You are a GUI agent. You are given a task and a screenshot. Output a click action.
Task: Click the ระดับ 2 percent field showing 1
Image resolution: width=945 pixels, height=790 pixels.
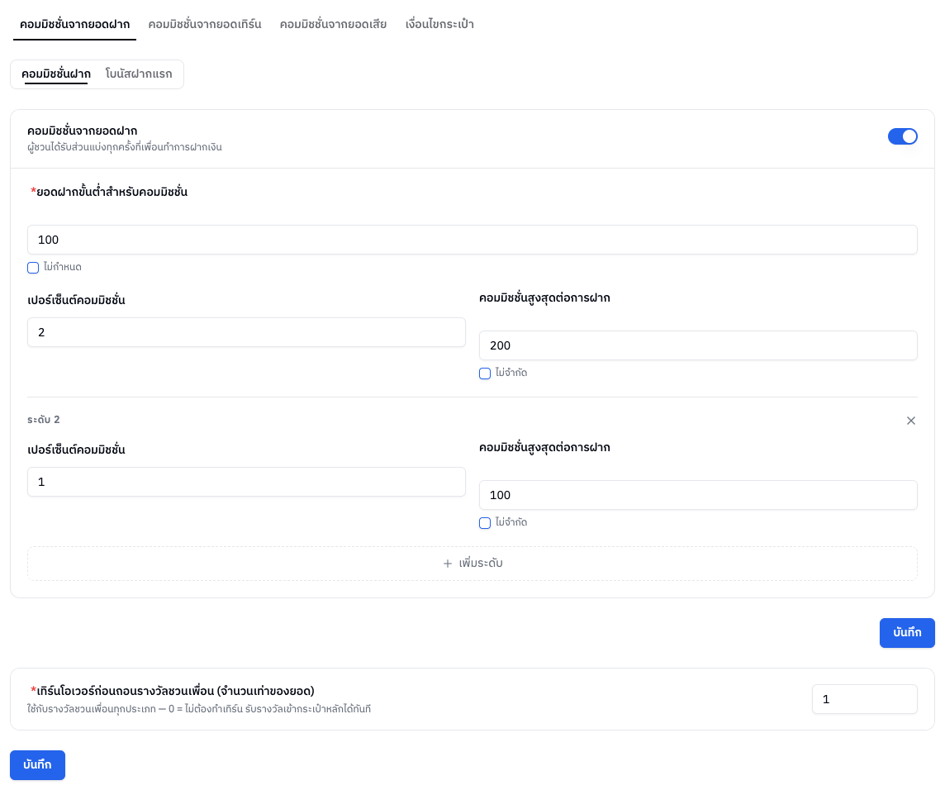pyautogui.click(x=246, y=482)
